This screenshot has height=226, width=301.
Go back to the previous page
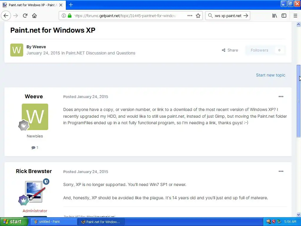[x=6, y=16]
